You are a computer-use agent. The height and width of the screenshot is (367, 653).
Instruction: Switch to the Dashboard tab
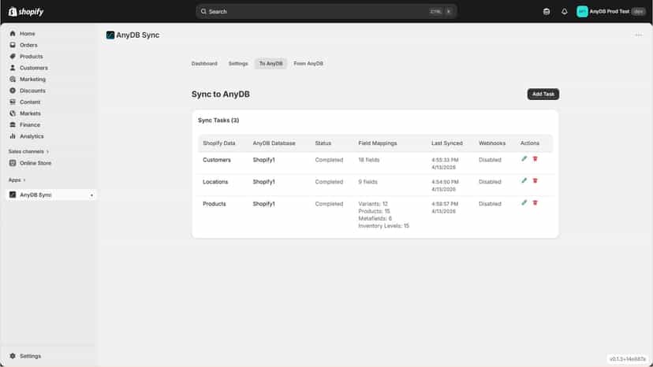coord(204,64)
